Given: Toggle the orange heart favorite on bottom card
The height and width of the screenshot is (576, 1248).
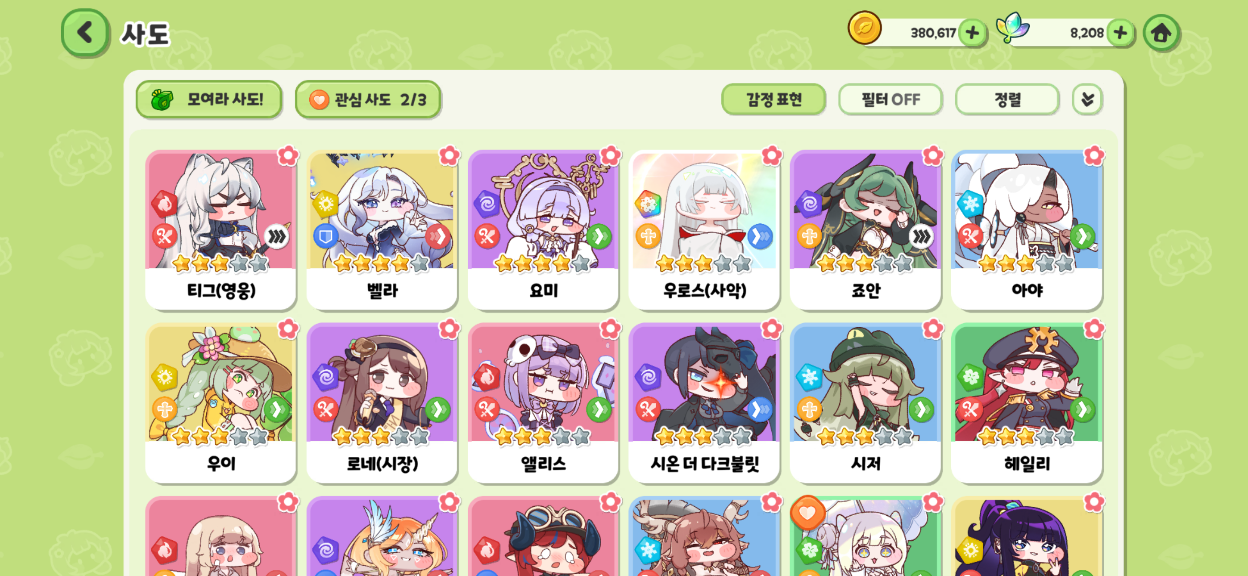Looking at the screenshot, I should pos(807,513).
